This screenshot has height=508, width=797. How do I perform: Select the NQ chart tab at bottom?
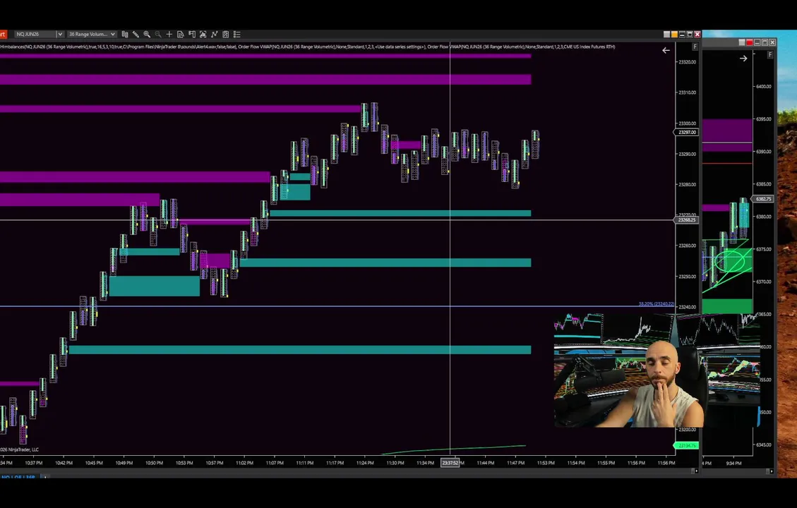coord(18,477)
